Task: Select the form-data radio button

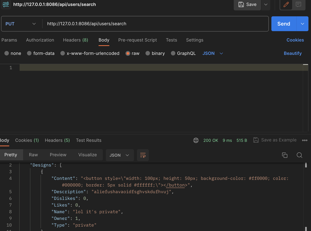Action: pyautogui.click(x=29, y=53)
